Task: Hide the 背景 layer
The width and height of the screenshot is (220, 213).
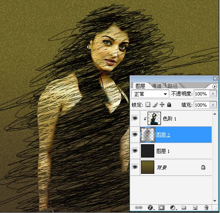Action: coord(135,167)
